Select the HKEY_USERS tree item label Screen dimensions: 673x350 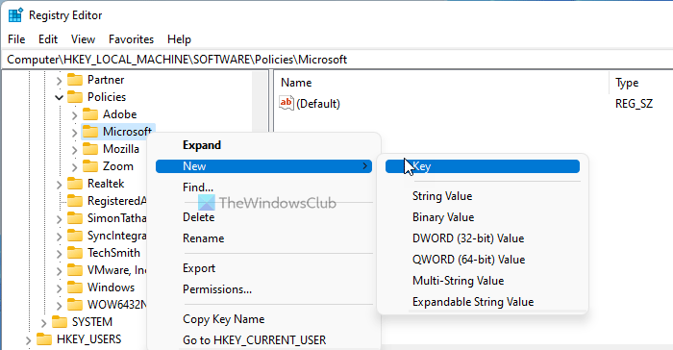pos(88,339)
